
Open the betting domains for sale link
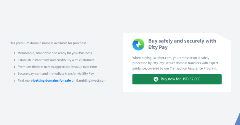click(52, 80)
